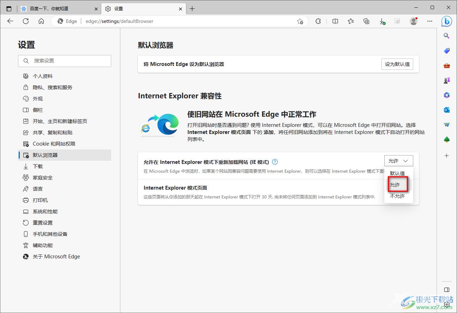
Task: Open the tools briefcase sidebar icon
Action: (x=446, y=66)
